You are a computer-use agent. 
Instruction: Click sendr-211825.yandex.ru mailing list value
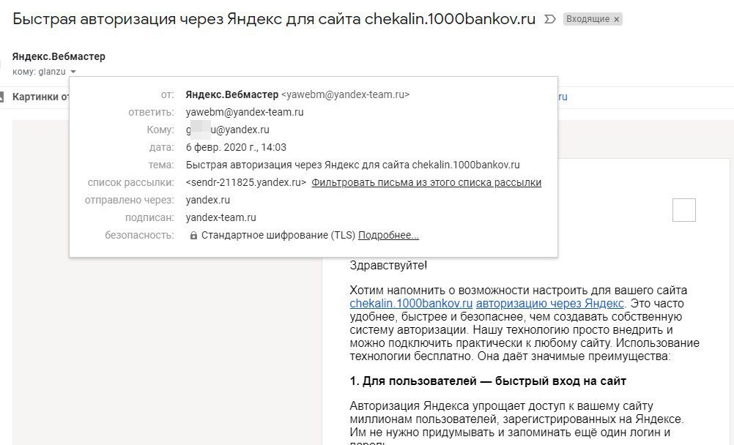[245, 182]
